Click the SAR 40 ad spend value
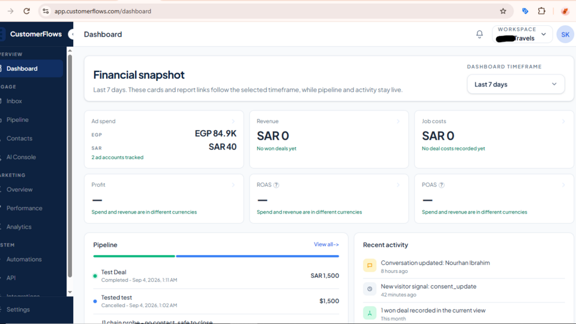Viewport: 576px width, 324px height. click(x=223, y=147)
